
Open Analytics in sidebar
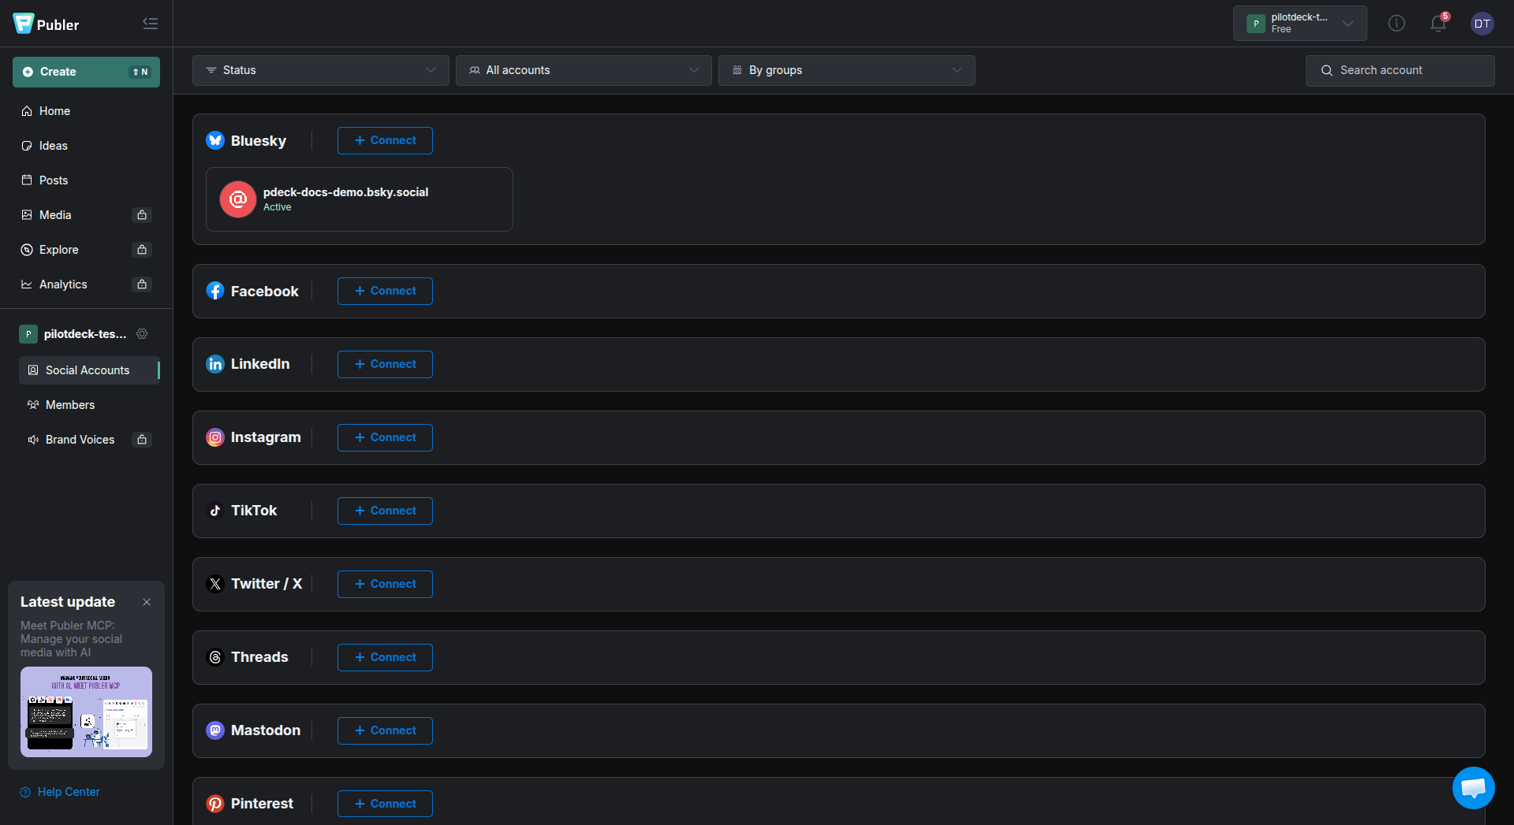[x=63, y=284]
